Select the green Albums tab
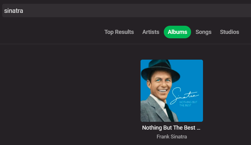The height and width of the screenshot is (145, 251). tap(177, 32)
